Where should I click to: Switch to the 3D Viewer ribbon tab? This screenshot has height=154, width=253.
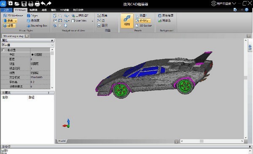click(20, 10)
